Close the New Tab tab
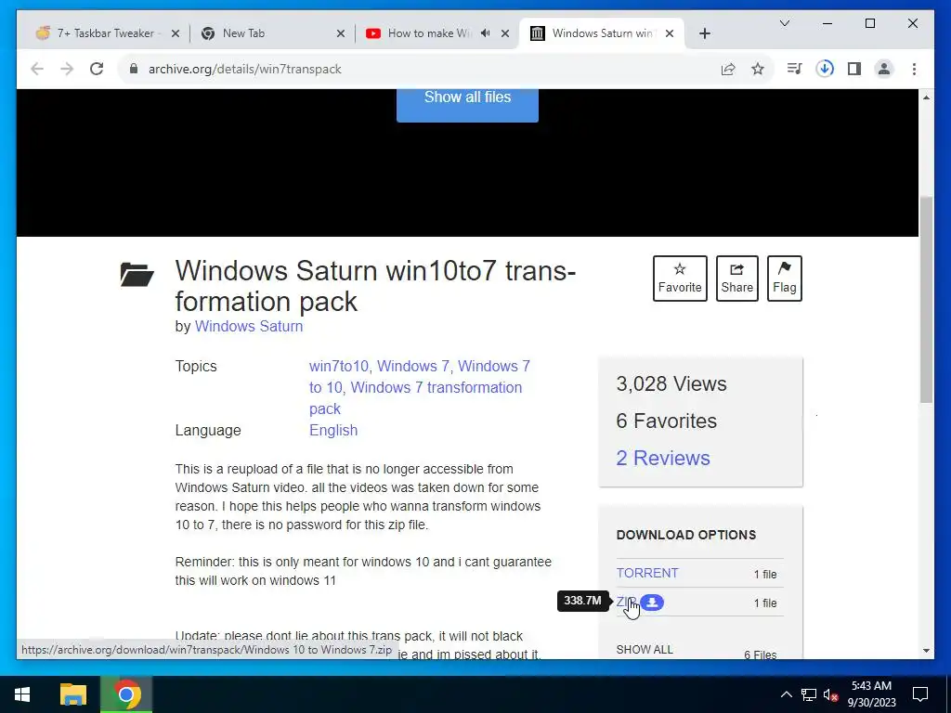Viewport: 951px width, 713px height. 341,33
